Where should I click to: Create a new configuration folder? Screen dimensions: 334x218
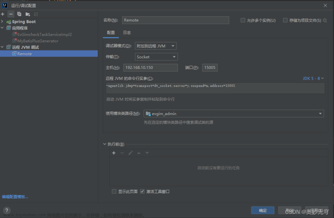tap(28, 14)
